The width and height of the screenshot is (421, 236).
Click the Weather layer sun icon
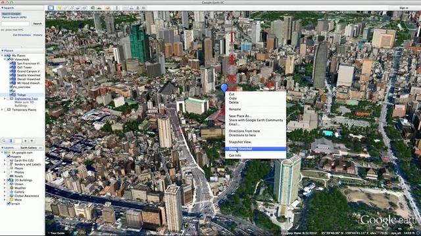[x=12, y=188]
